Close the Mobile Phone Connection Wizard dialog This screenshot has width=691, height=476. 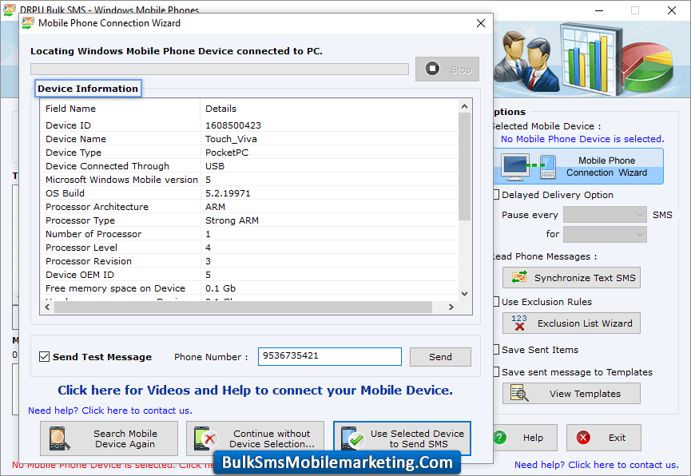coord(481,23)
